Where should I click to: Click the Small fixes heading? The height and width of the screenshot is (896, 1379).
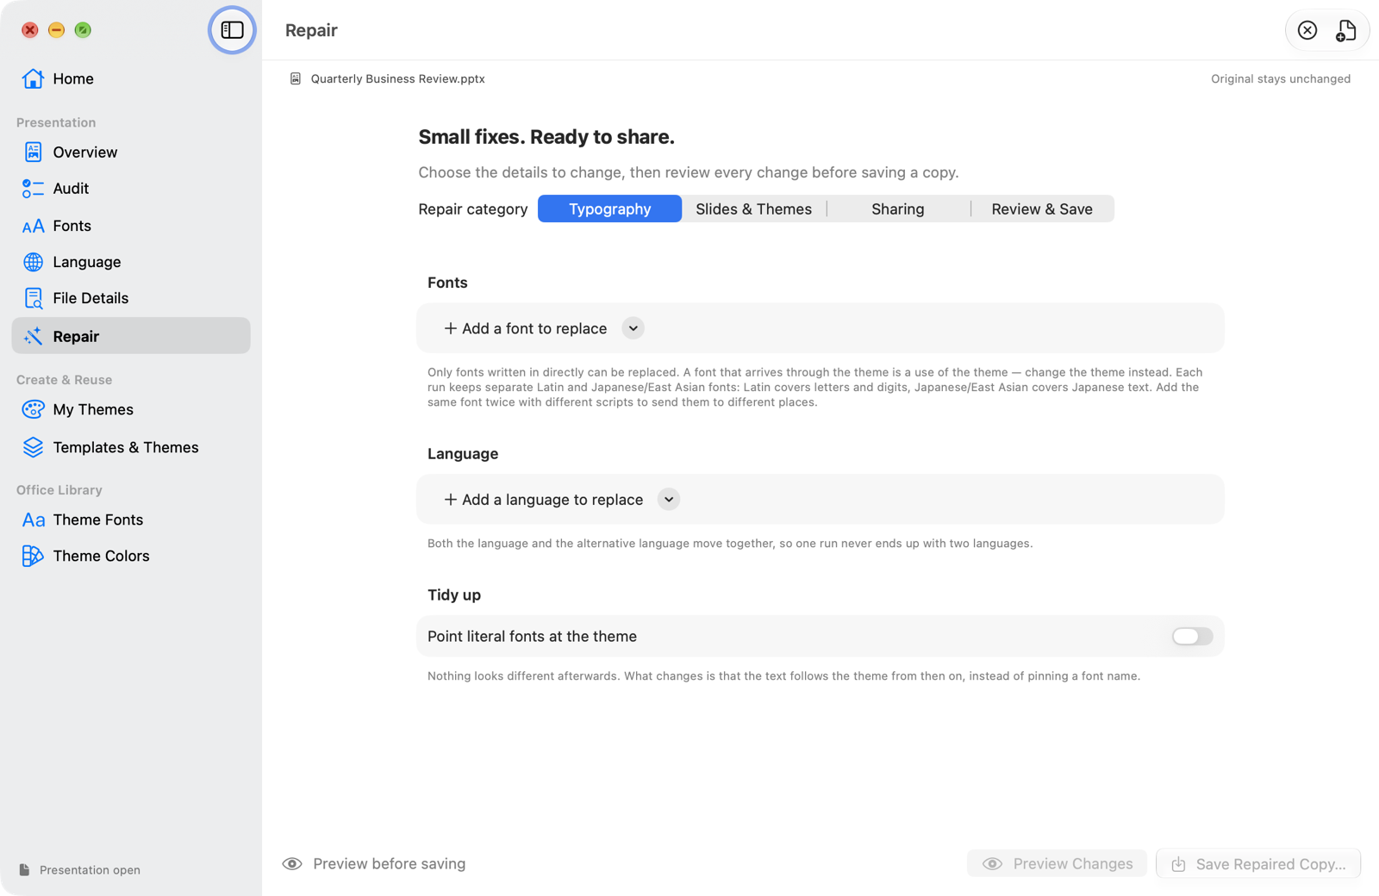tap(546, 137)
